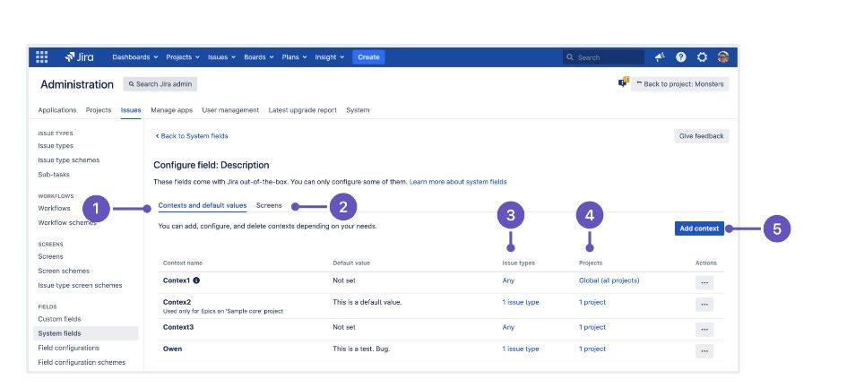
Task: Open the help question mark icon
Action: point(681,56)
